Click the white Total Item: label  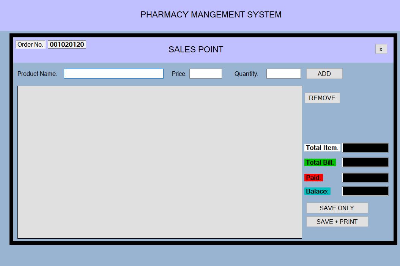click(x=322, y=148)
